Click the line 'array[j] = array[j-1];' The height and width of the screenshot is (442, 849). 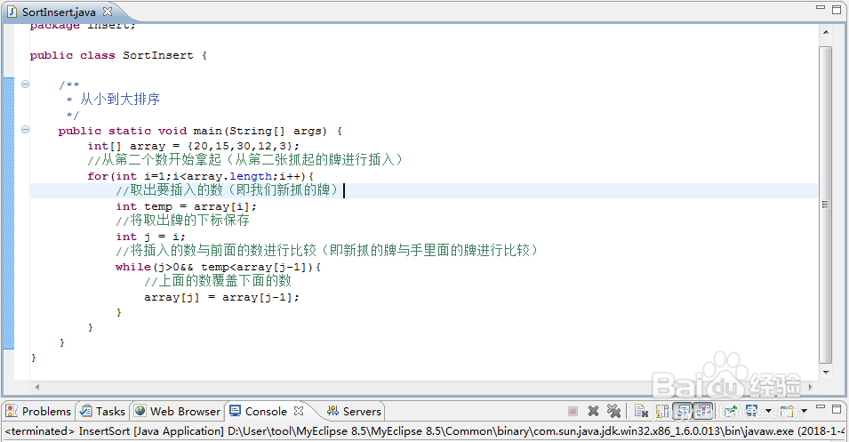tap(221, 297)
